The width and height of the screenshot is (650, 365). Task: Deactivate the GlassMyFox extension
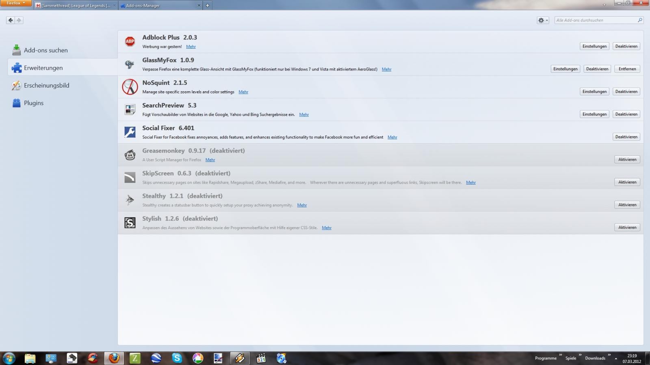pyautogui.click(x=597, y=69)
